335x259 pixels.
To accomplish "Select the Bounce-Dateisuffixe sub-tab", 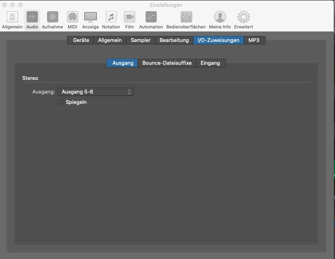I will [167, 63].
